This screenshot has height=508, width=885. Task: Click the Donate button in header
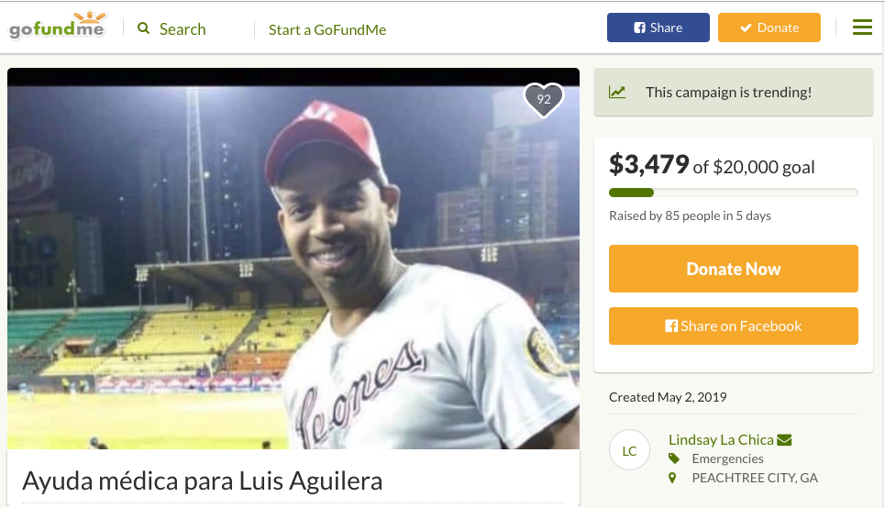click(x=769, y=28)
